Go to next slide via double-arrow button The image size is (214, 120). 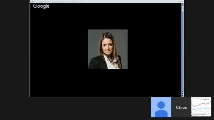[x=183, y=96]
